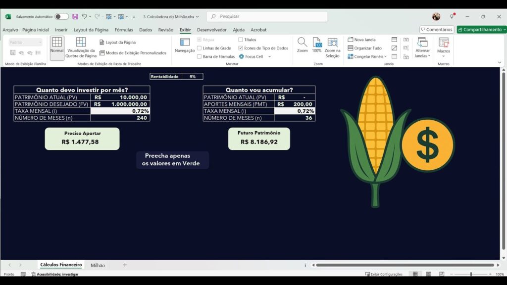
Task: Click the Pesquisar search field
Action: pyautogui.click(x=267, y=16)
